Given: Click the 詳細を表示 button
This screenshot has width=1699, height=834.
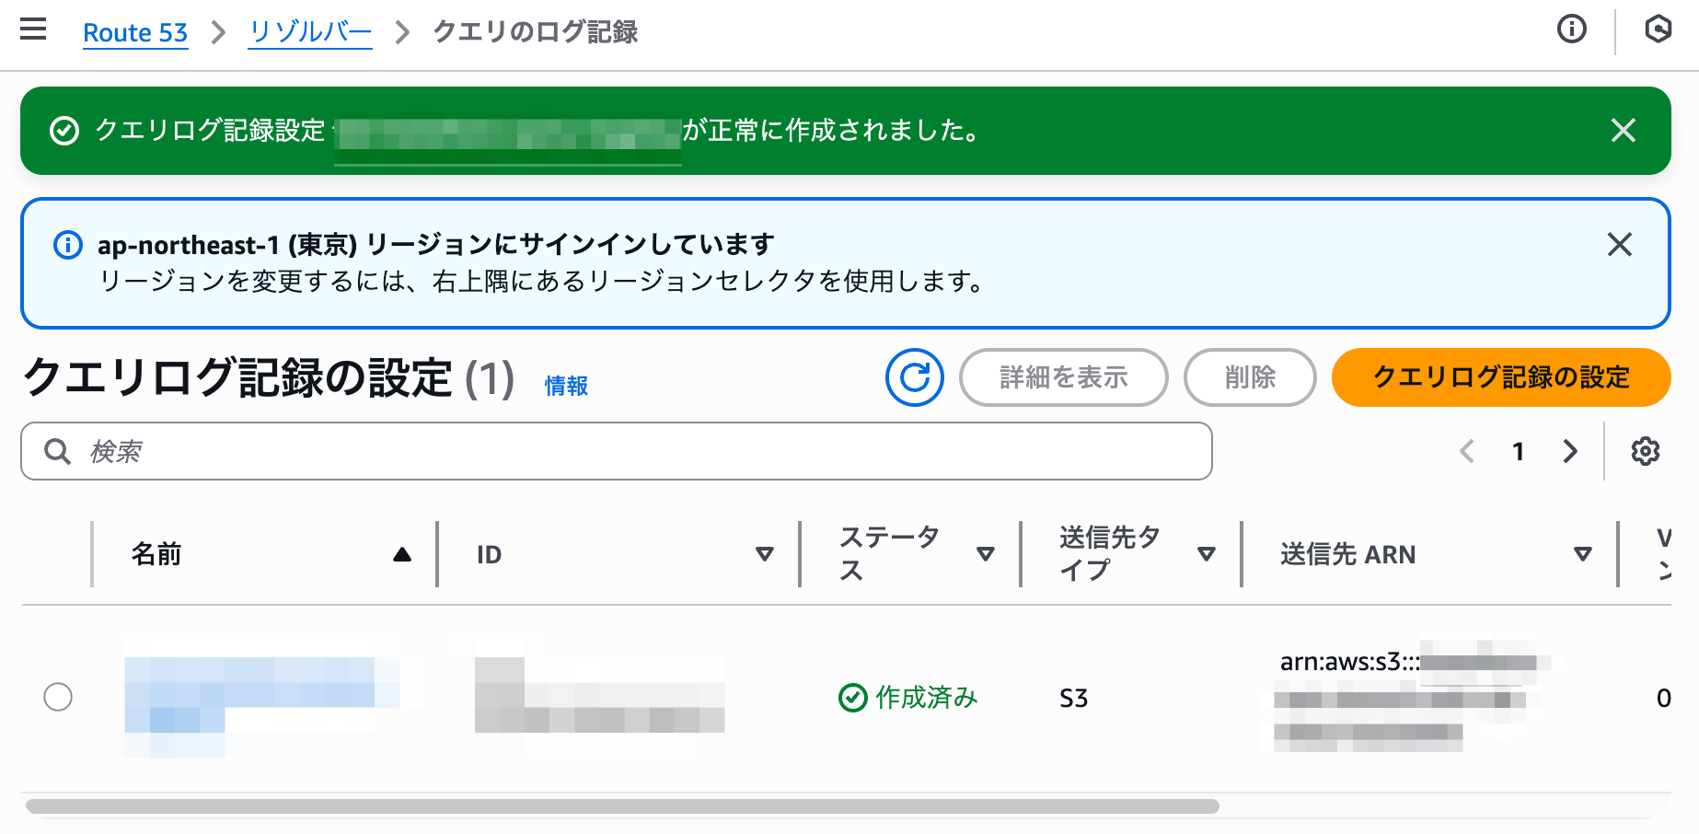Looking at the screenshot, I should click(1063, 377).
